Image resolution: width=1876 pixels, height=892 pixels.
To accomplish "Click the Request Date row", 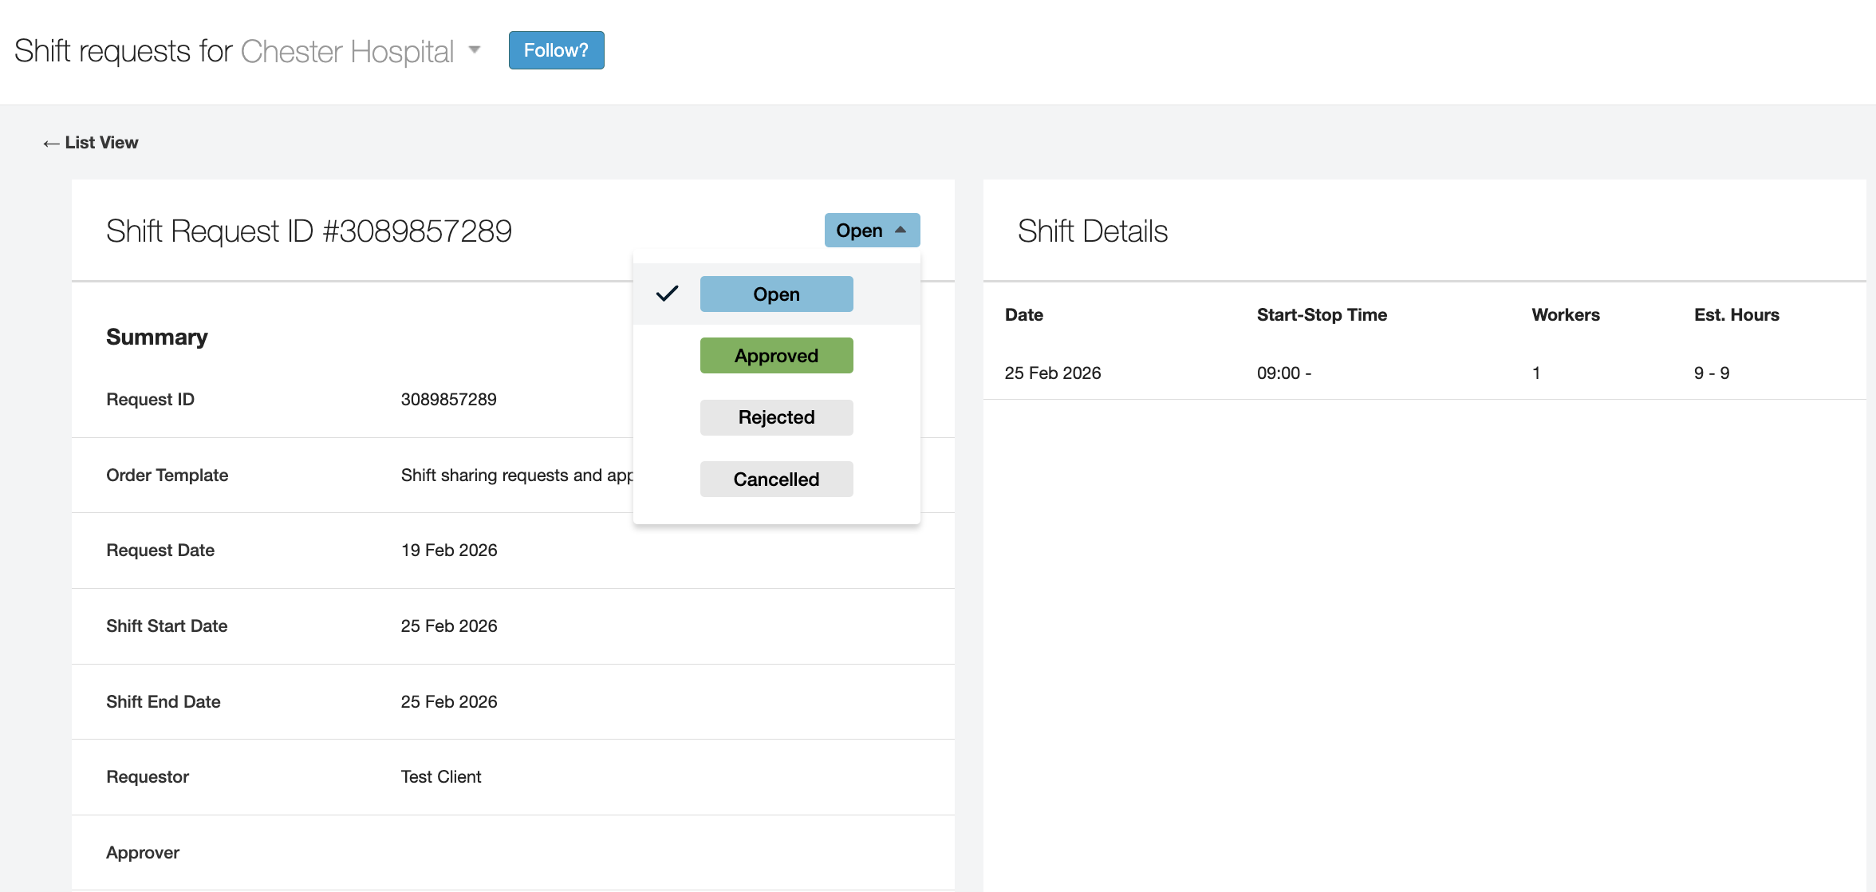I will click(160, 550).
